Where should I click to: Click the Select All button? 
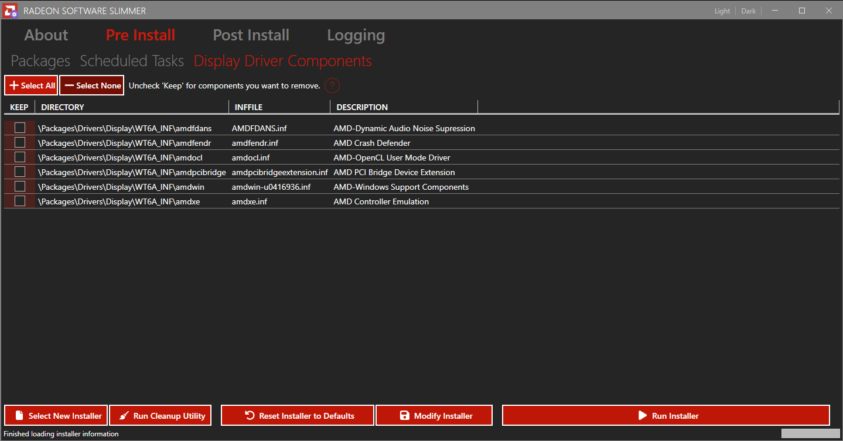(x=31, y=86)
